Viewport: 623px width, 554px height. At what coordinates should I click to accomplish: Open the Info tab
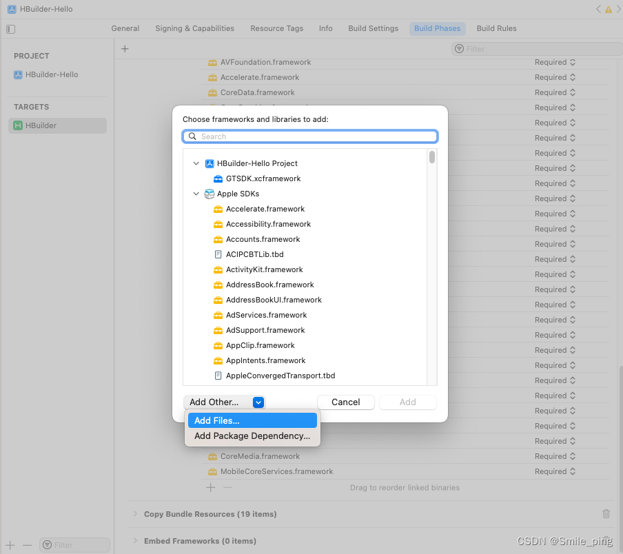[326, 28]
